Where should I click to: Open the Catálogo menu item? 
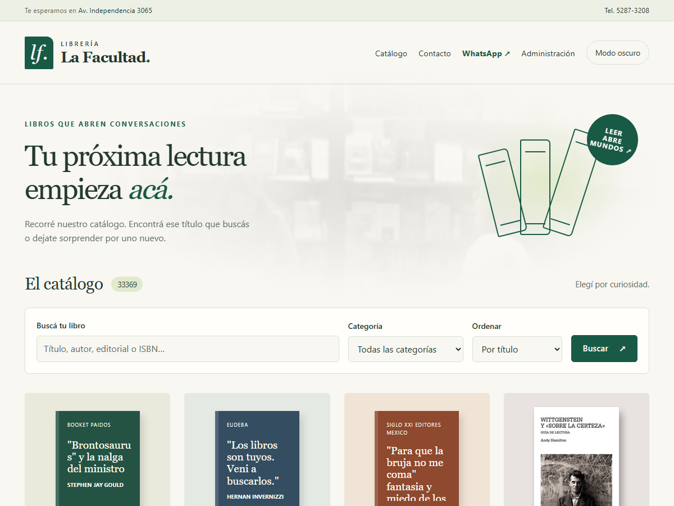pos(391,53)
